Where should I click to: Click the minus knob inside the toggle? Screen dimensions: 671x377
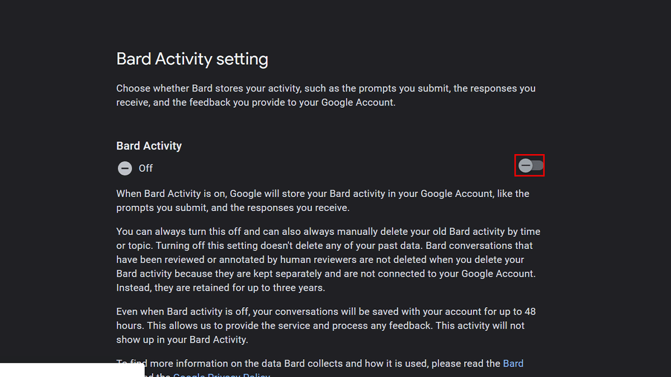coord(526,165)
